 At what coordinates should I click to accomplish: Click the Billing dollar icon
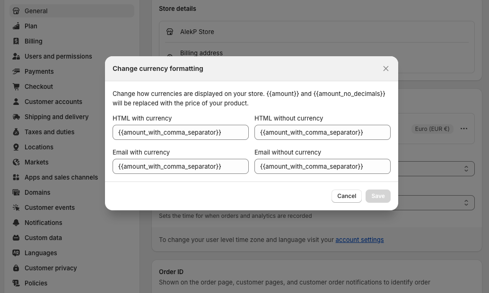coord(16,41)
